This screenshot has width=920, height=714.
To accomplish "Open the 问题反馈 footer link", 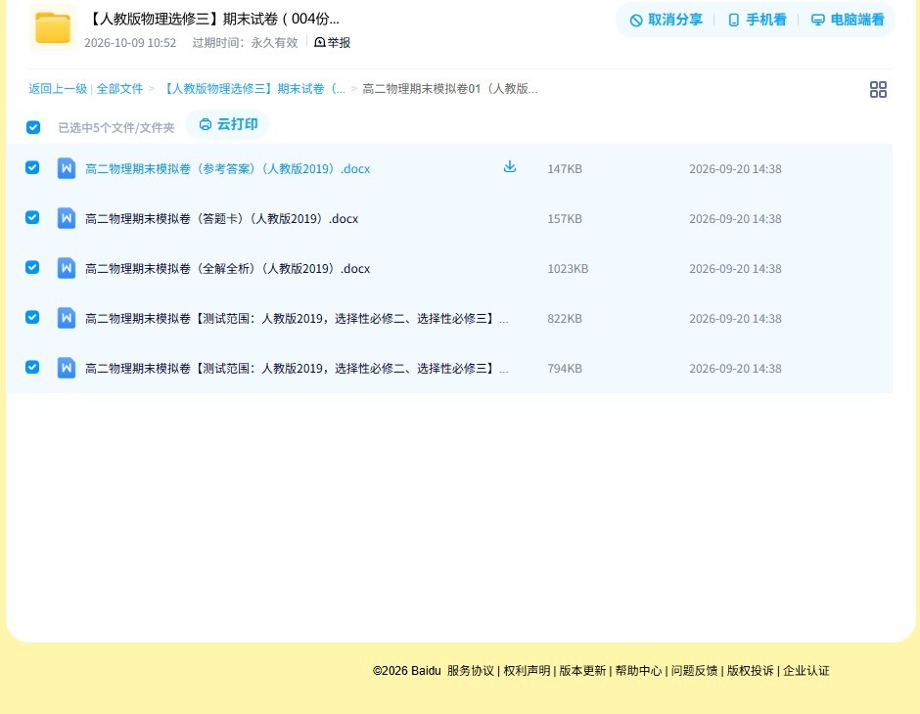I will click(695, 671).
